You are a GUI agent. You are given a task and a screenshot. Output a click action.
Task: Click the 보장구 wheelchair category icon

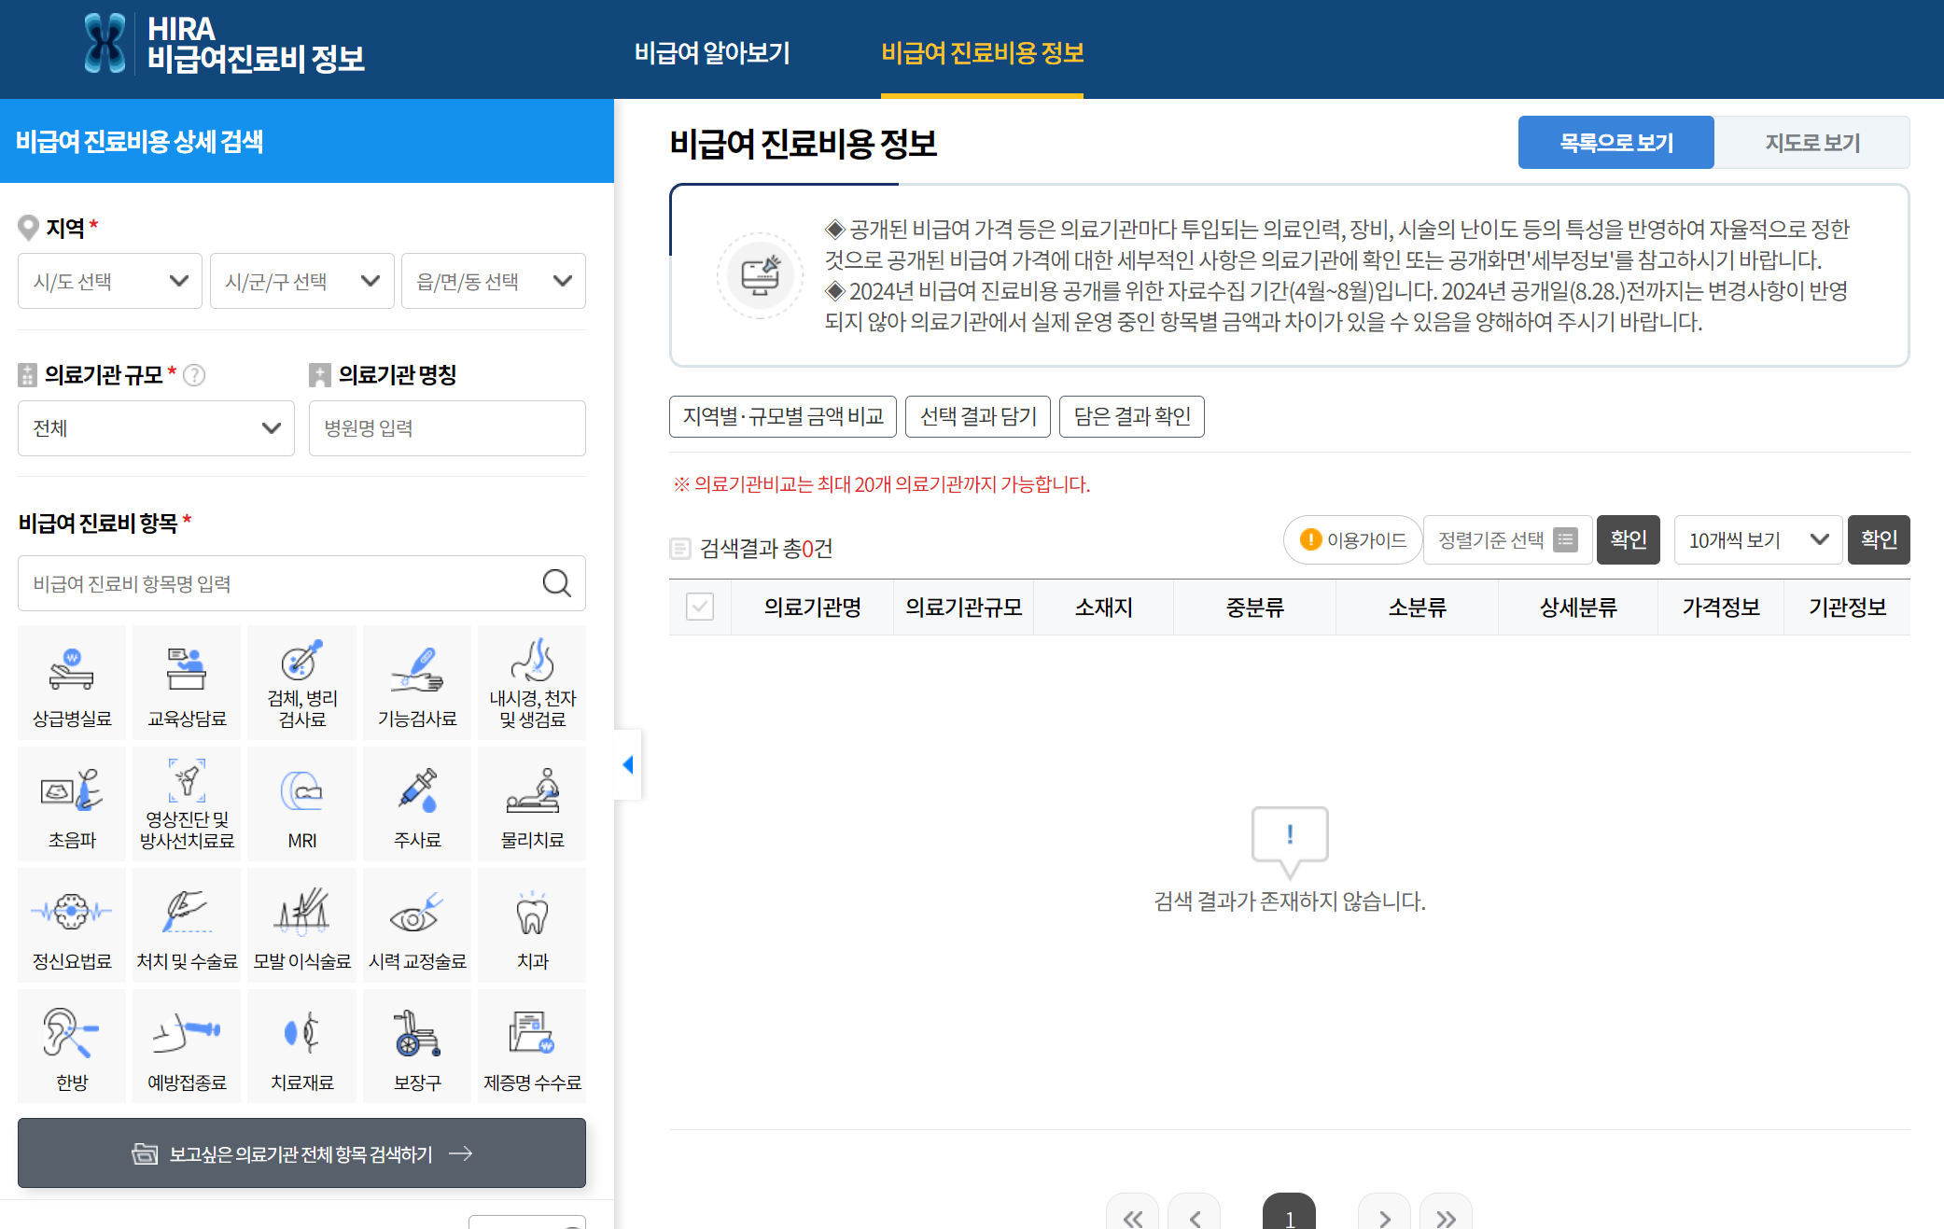[417, 1046]
